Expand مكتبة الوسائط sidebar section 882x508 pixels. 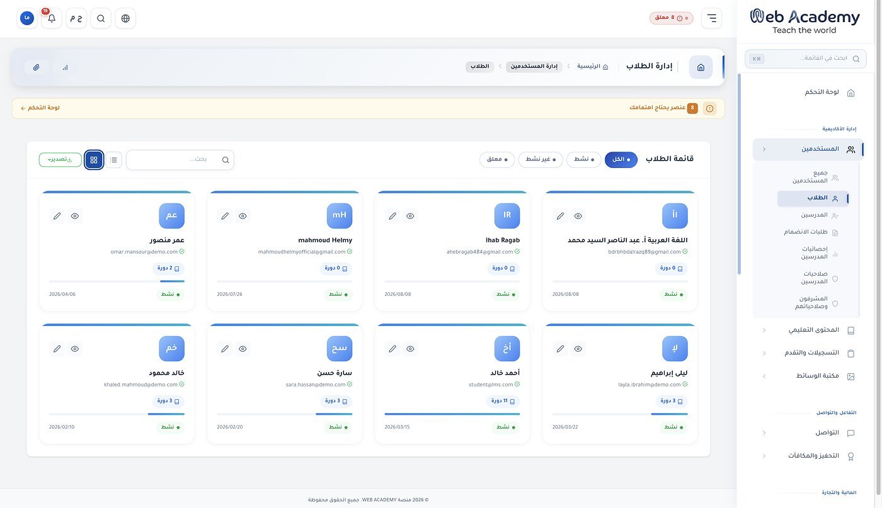(x=808, y=376)
